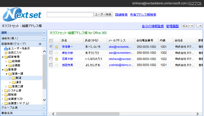Click the 通信 folder icon
The image size is (204, 116).
(13, 82)
